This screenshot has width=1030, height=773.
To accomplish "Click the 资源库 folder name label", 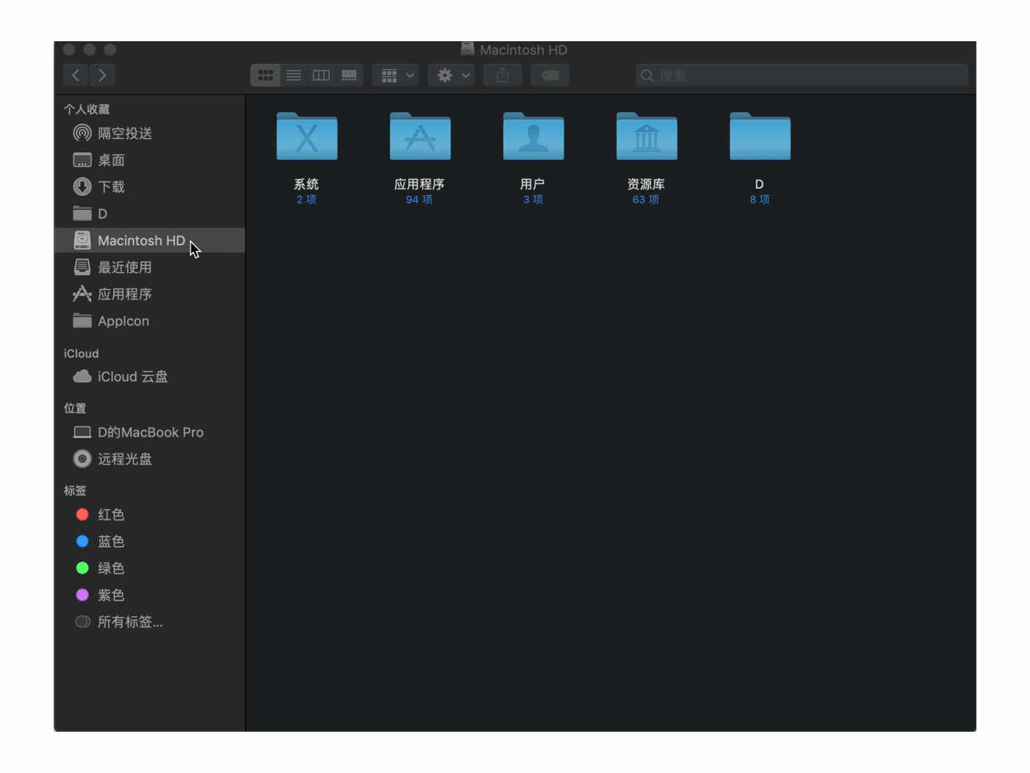I will 646,184.
